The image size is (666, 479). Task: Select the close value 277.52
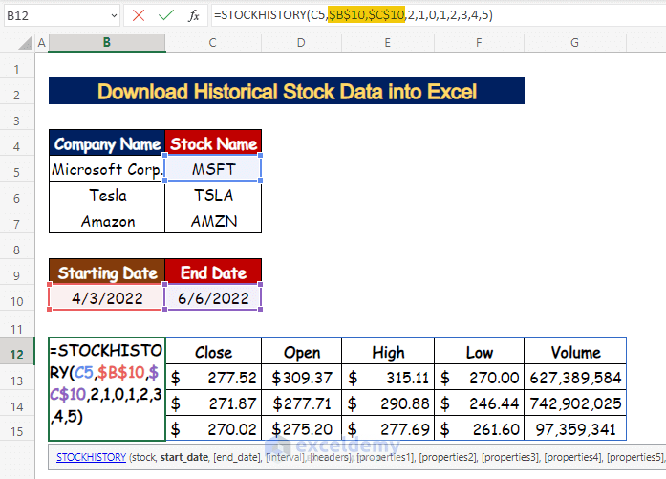click(213, 378)
